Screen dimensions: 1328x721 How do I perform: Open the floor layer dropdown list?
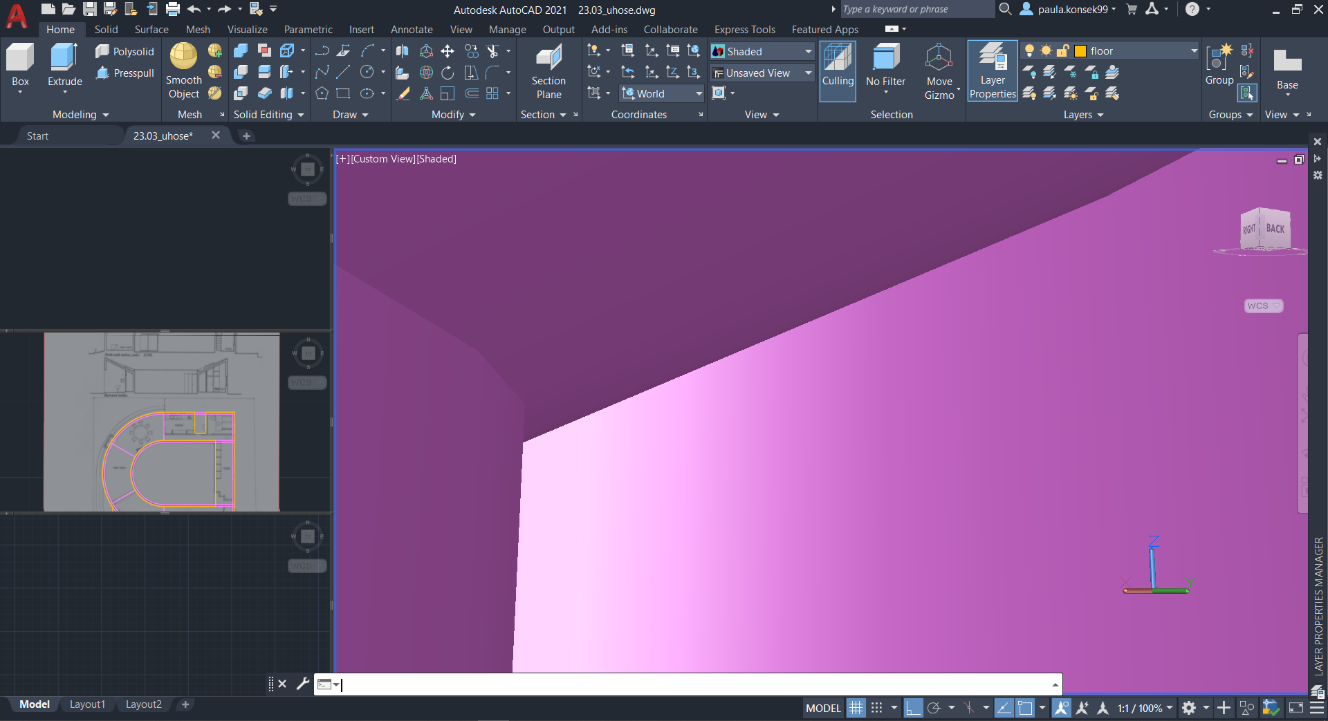(1193, 51)
